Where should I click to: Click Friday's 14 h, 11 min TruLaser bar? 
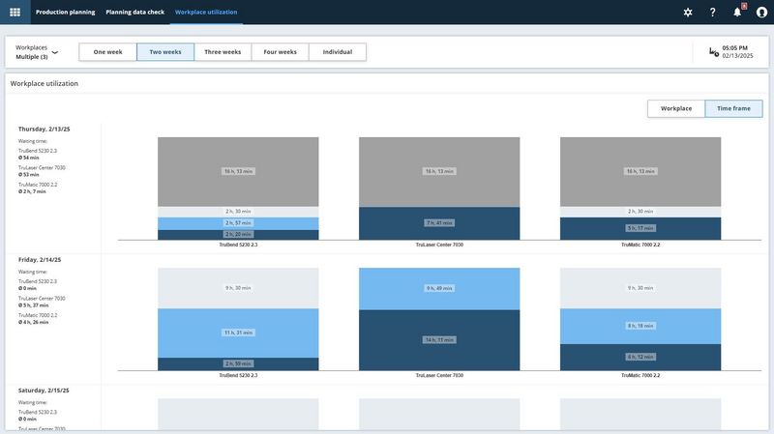coord(439,340)
